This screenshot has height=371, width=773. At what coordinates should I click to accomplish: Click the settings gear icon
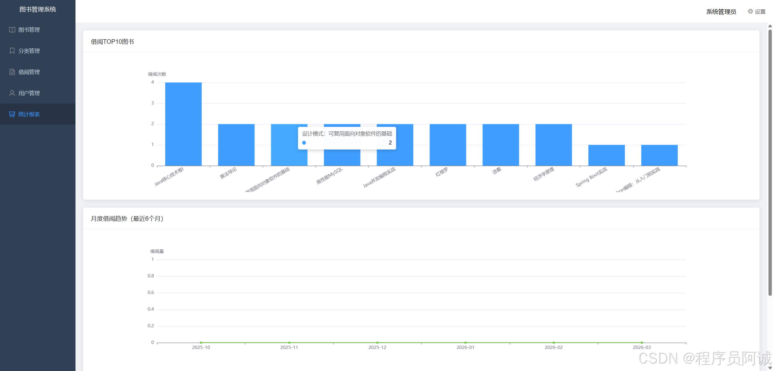(x=750, y=11)
